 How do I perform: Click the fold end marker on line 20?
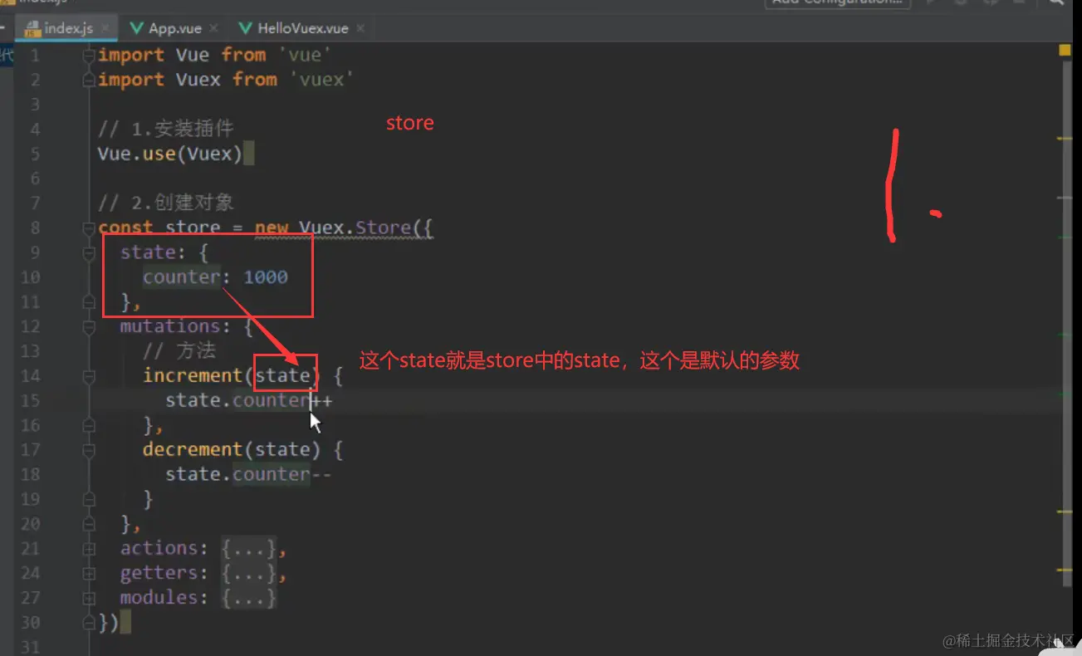coord(90,524)
